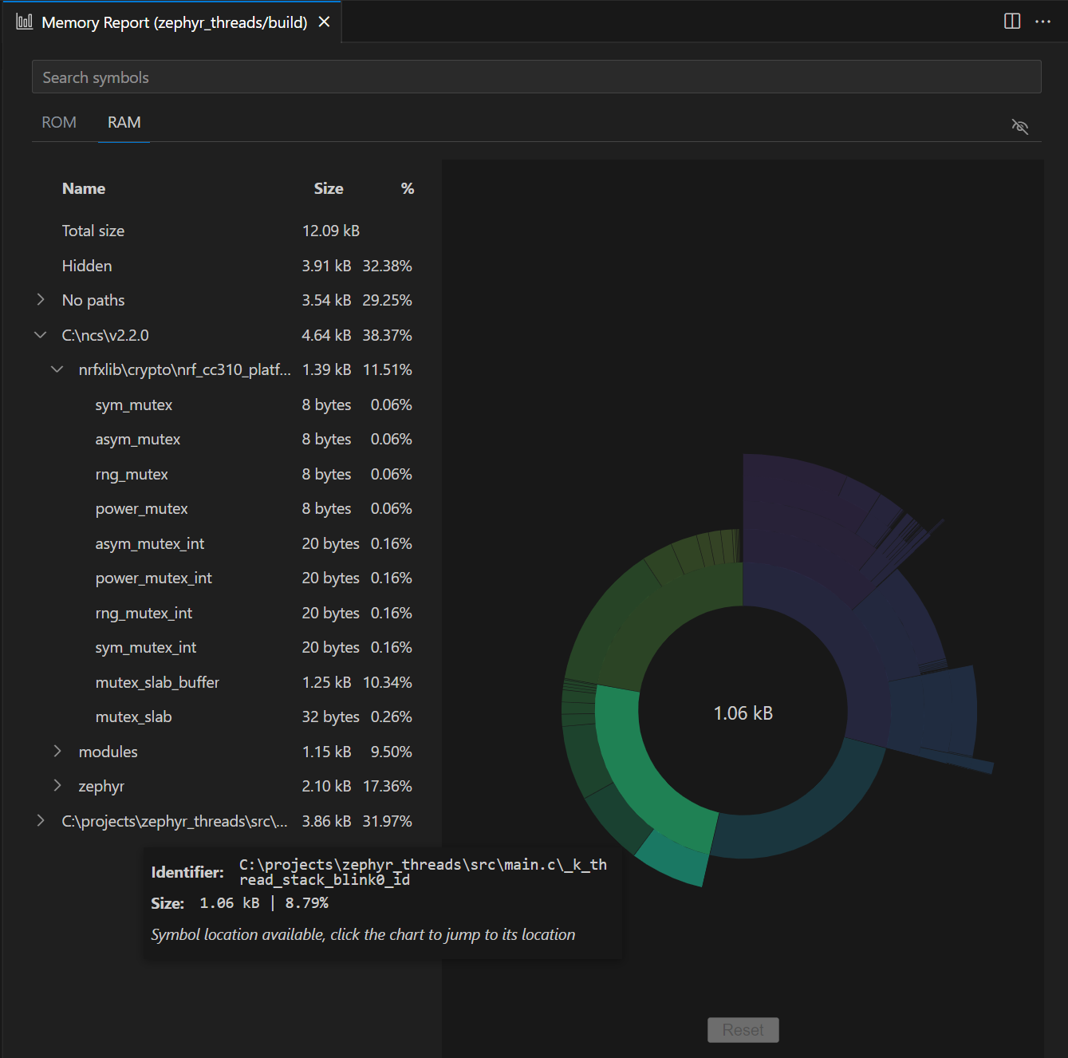Viewport: 1068px width, 1058px height.
Task: Click the 1.25 kB size for mutex_slab_buffer
Action: pyautogui.click(x=326, y=682)
